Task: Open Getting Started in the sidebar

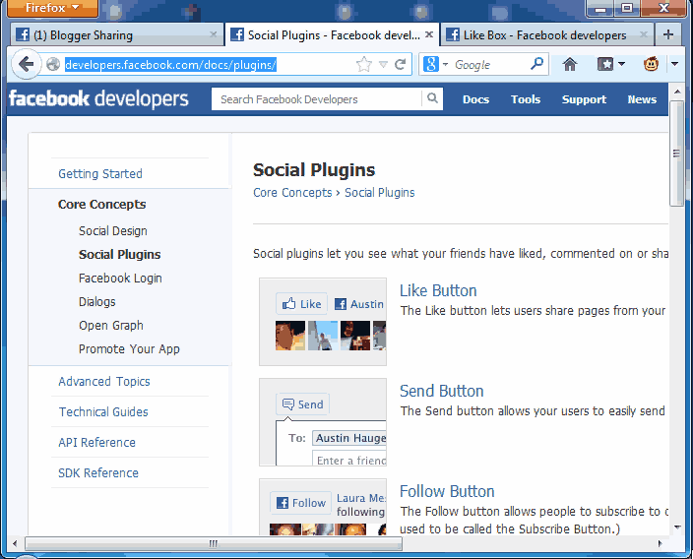Action: click(100, 173)
